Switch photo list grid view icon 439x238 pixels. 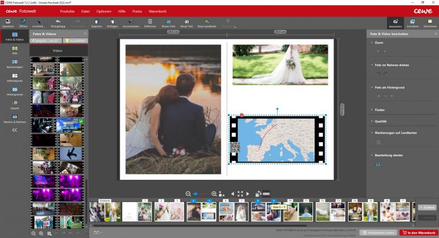pos(50,233)
